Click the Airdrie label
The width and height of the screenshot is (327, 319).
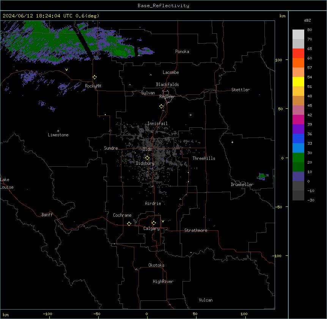click(153, 203)
